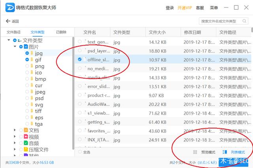Switch to the 文件路径 tab
Viewport: 253px width, 168px height.
point(13,32)
